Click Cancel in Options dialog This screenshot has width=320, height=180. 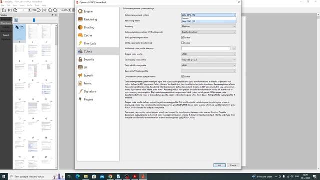click(x=233, y=165)
